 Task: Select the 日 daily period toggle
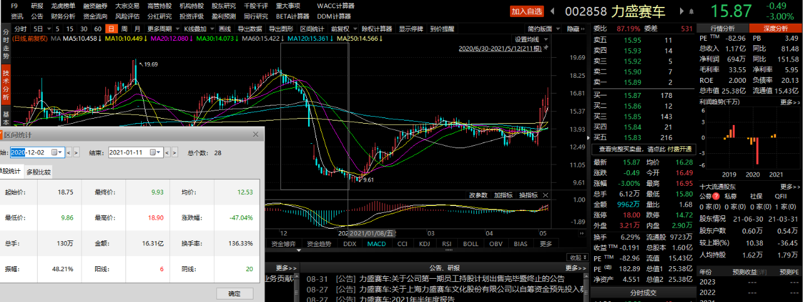(x=110, y=29)
